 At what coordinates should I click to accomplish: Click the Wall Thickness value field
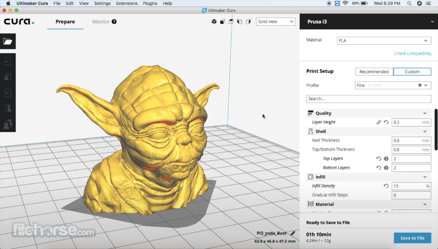point(411,140)
